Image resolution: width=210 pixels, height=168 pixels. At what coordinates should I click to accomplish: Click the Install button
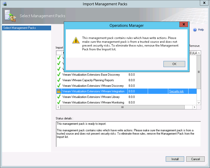[175, 159]
